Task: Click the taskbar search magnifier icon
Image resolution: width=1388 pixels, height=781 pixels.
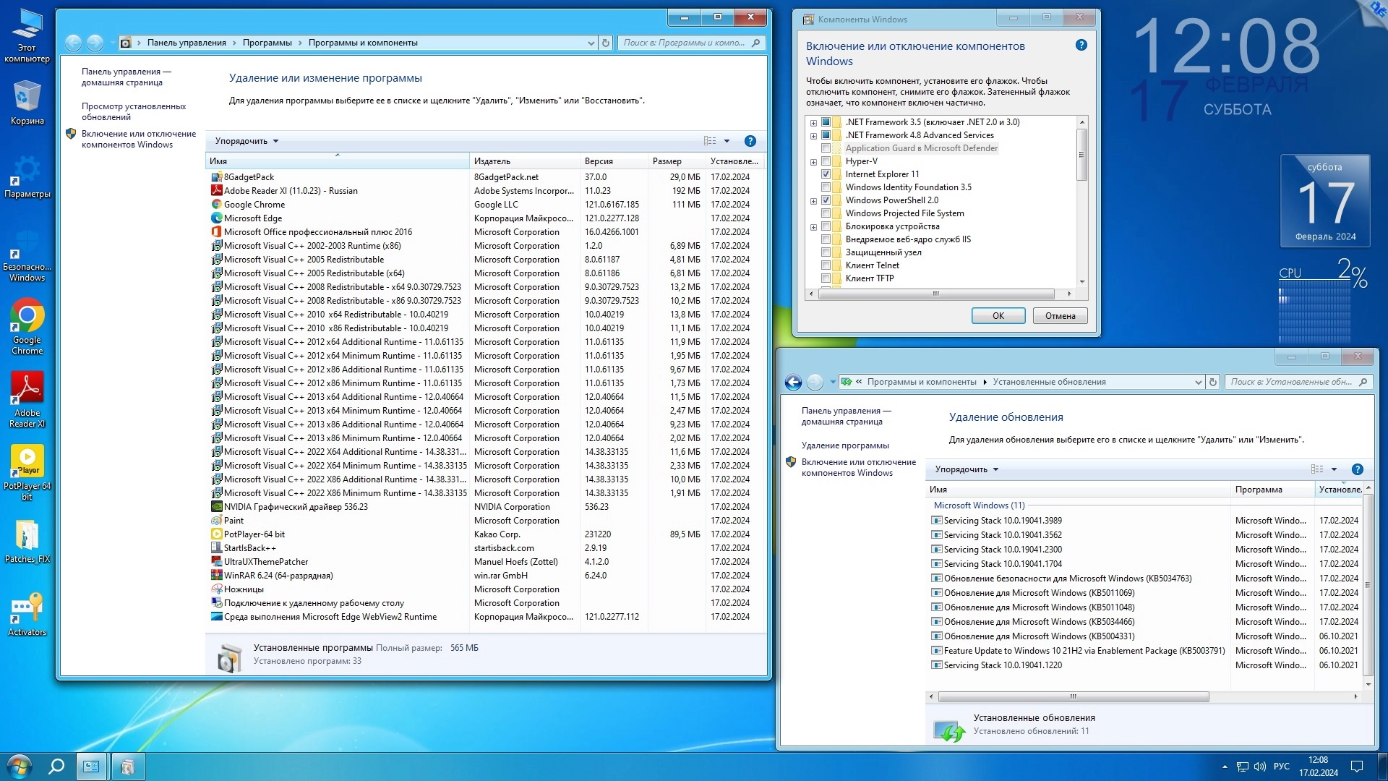Action: (56, 766)
